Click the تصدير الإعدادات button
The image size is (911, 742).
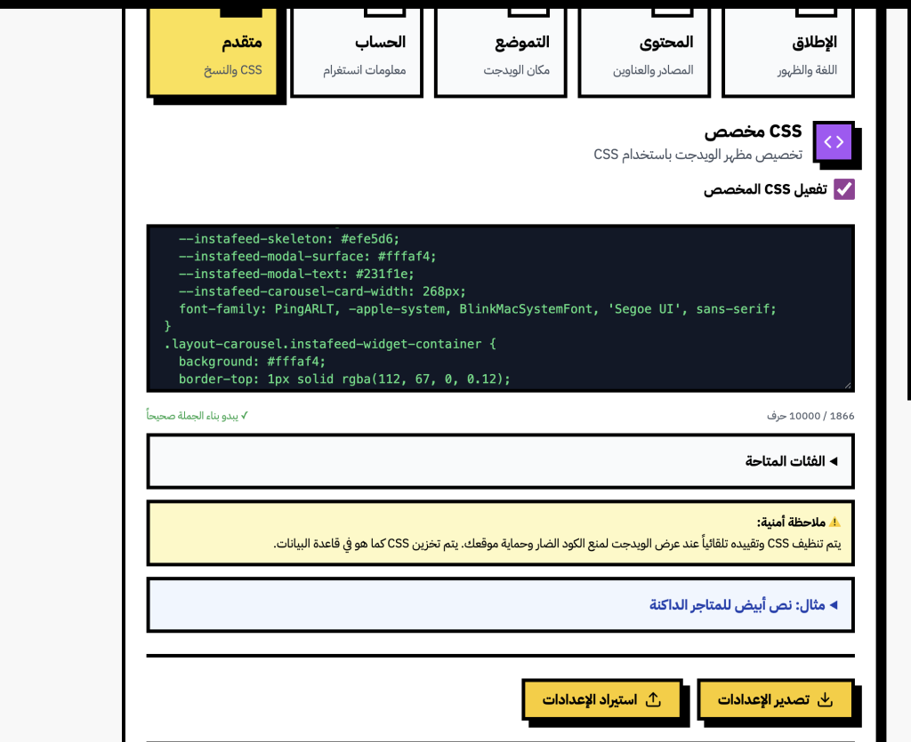pyautogui.click(x=776, y=699)
